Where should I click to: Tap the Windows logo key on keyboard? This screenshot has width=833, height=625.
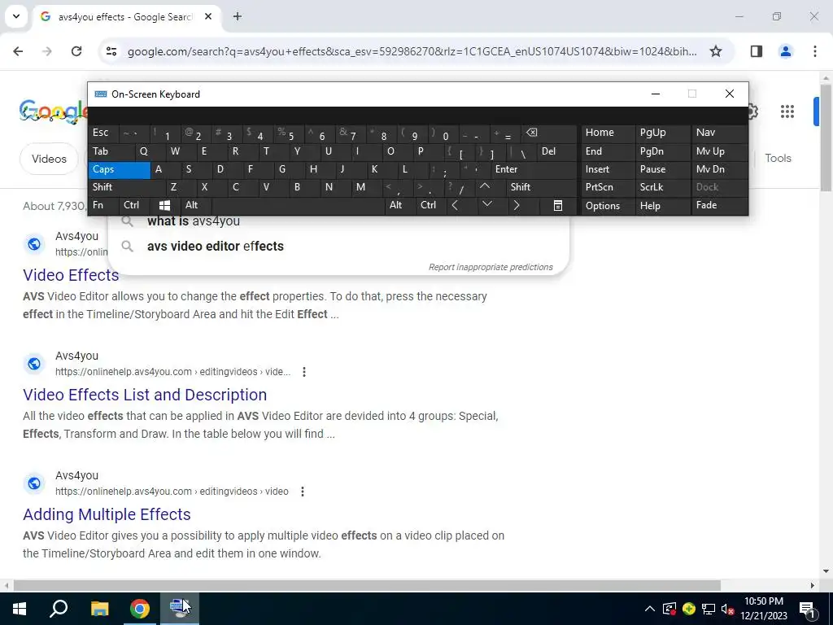point(164,205)
